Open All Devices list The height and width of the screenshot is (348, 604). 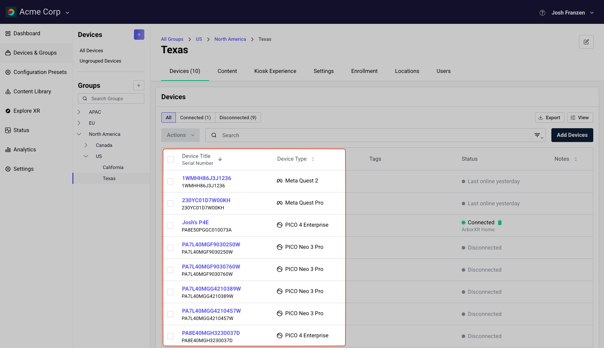(91, 50)
